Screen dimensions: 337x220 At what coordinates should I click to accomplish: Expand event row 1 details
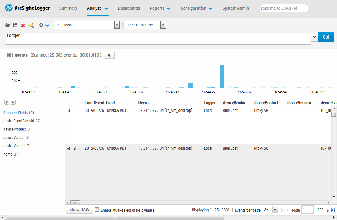point(68,111)
